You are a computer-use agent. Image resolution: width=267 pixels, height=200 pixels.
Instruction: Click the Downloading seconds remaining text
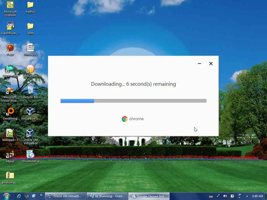[x=133, y=84]
